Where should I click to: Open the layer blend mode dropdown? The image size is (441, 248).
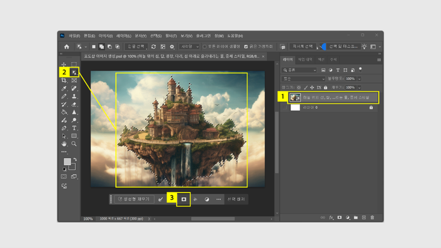tap(304, 78)
